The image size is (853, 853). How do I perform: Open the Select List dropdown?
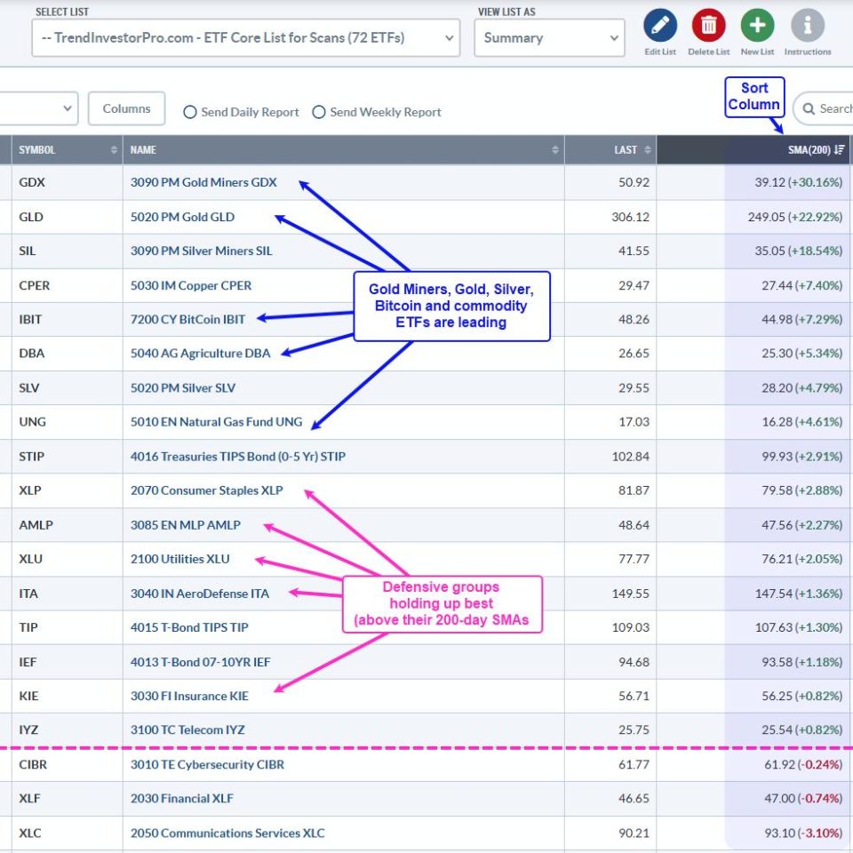[245, 38]
